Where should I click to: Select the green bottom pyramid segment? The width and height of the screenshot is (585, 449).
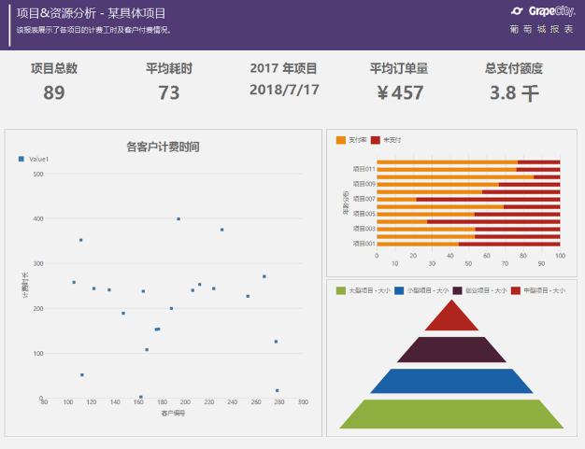click(452, 414)
